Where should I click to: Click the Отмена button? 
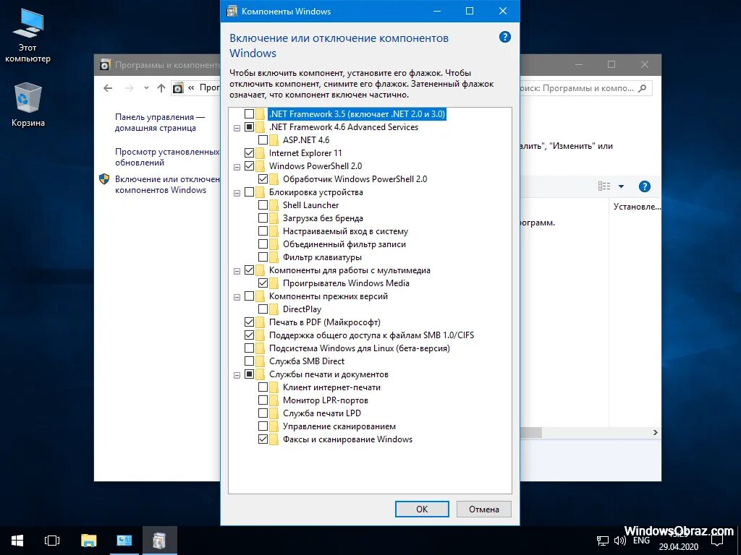point(484,509)
